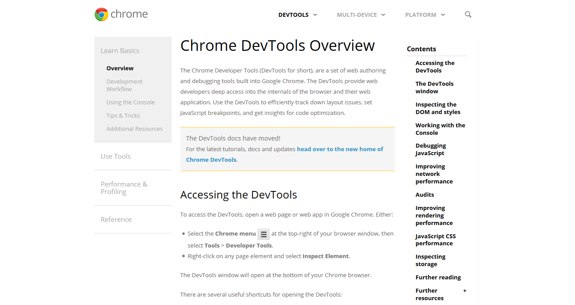This screenshot has width=575, height=305.
Task: Jump to Improving network performance
Action: point(434,174)
